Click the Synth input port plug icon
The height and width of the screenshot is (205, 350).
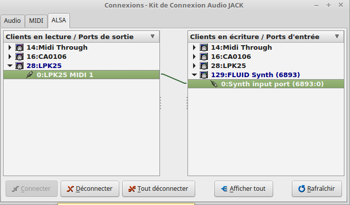point(214,84)
